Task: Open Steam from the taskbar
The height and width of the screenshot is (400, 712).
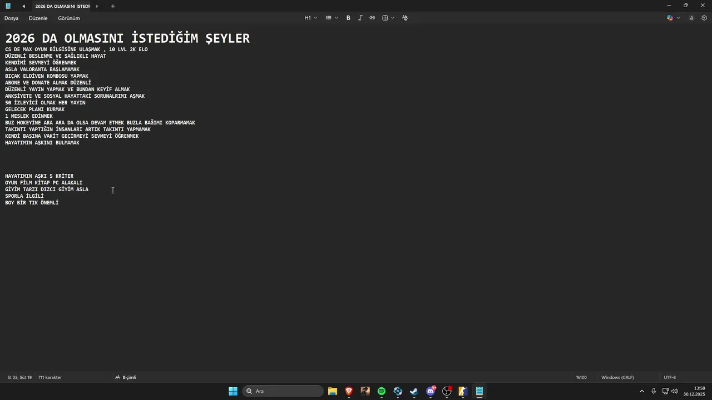Action: tap(414, 391)
